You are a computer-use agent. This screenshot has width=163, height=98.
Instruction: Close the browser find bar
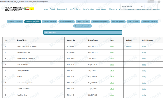[154, 6]
